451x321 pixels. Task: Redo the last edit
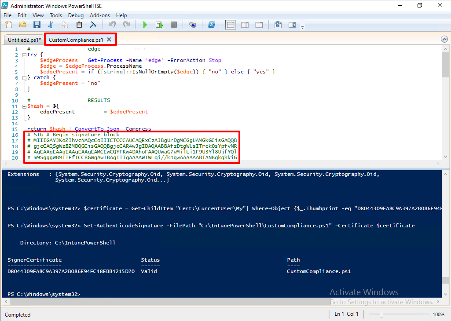point(126,25)
